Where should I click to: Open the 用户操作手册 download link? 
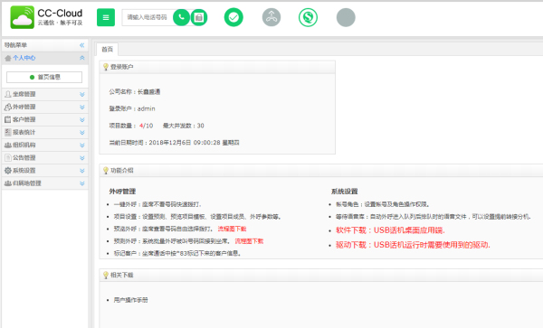tap(131, 300)
